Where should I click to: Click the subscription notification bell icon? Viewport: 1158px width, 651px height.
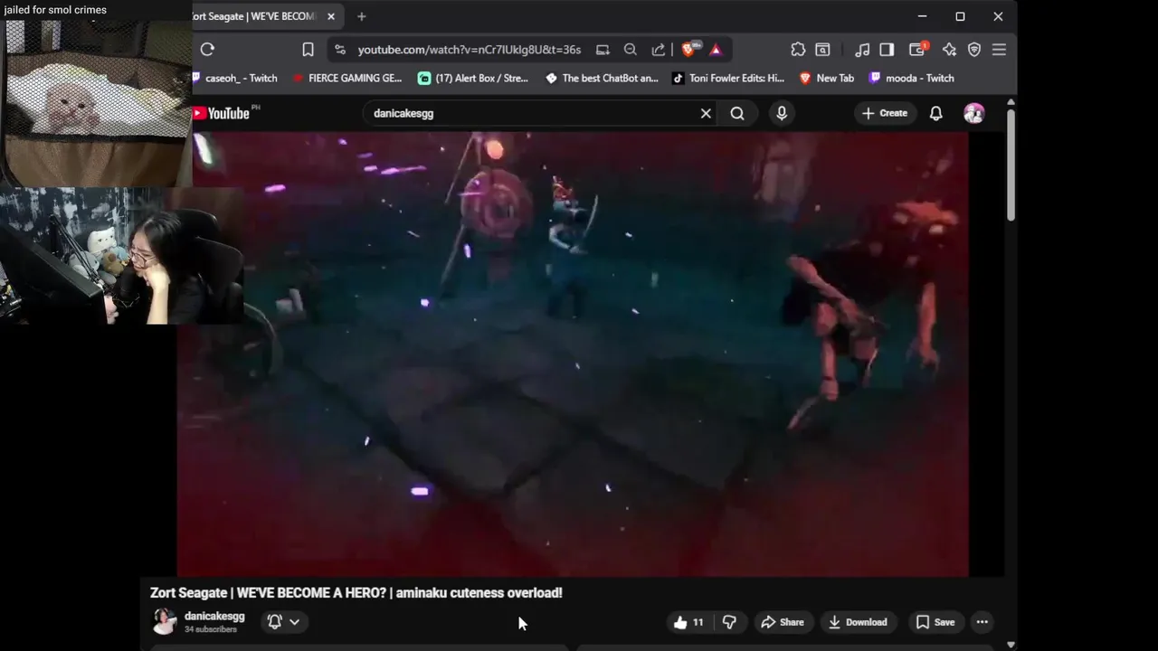point(275,621)
